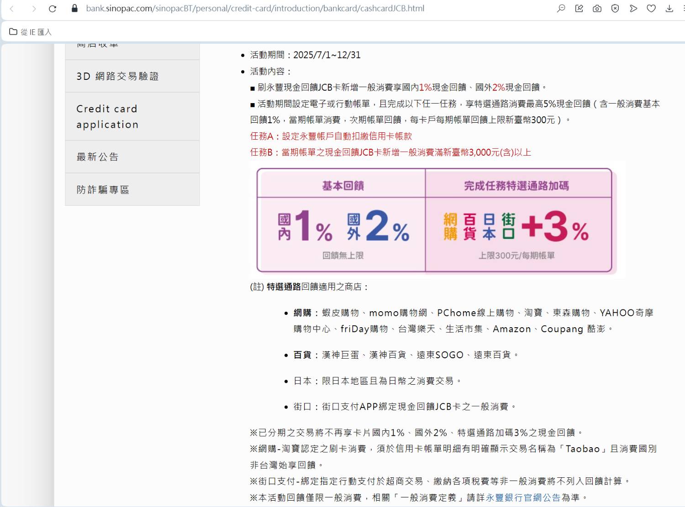Open downloads with the download arrow icon
The width and height of the screenshot is (685, 507).
pyautogui.click(x=669, y=8)
